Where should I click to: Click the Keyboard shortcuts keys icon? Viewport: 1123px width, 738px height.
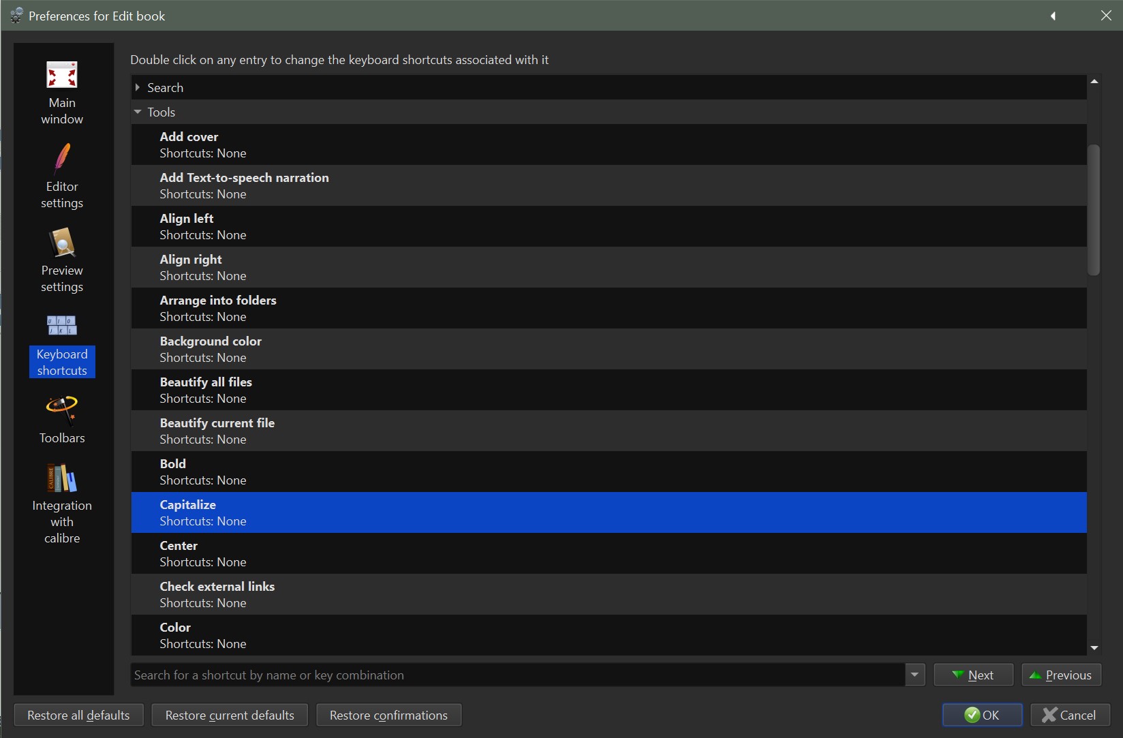62,326
